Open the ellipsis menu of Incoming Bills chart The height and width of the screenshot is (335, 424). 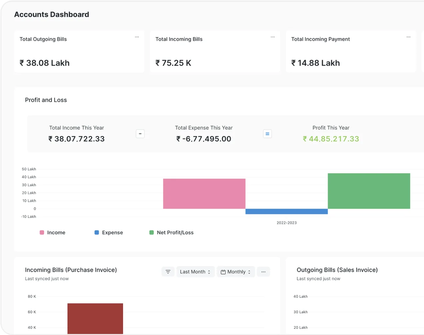[263, 272]
